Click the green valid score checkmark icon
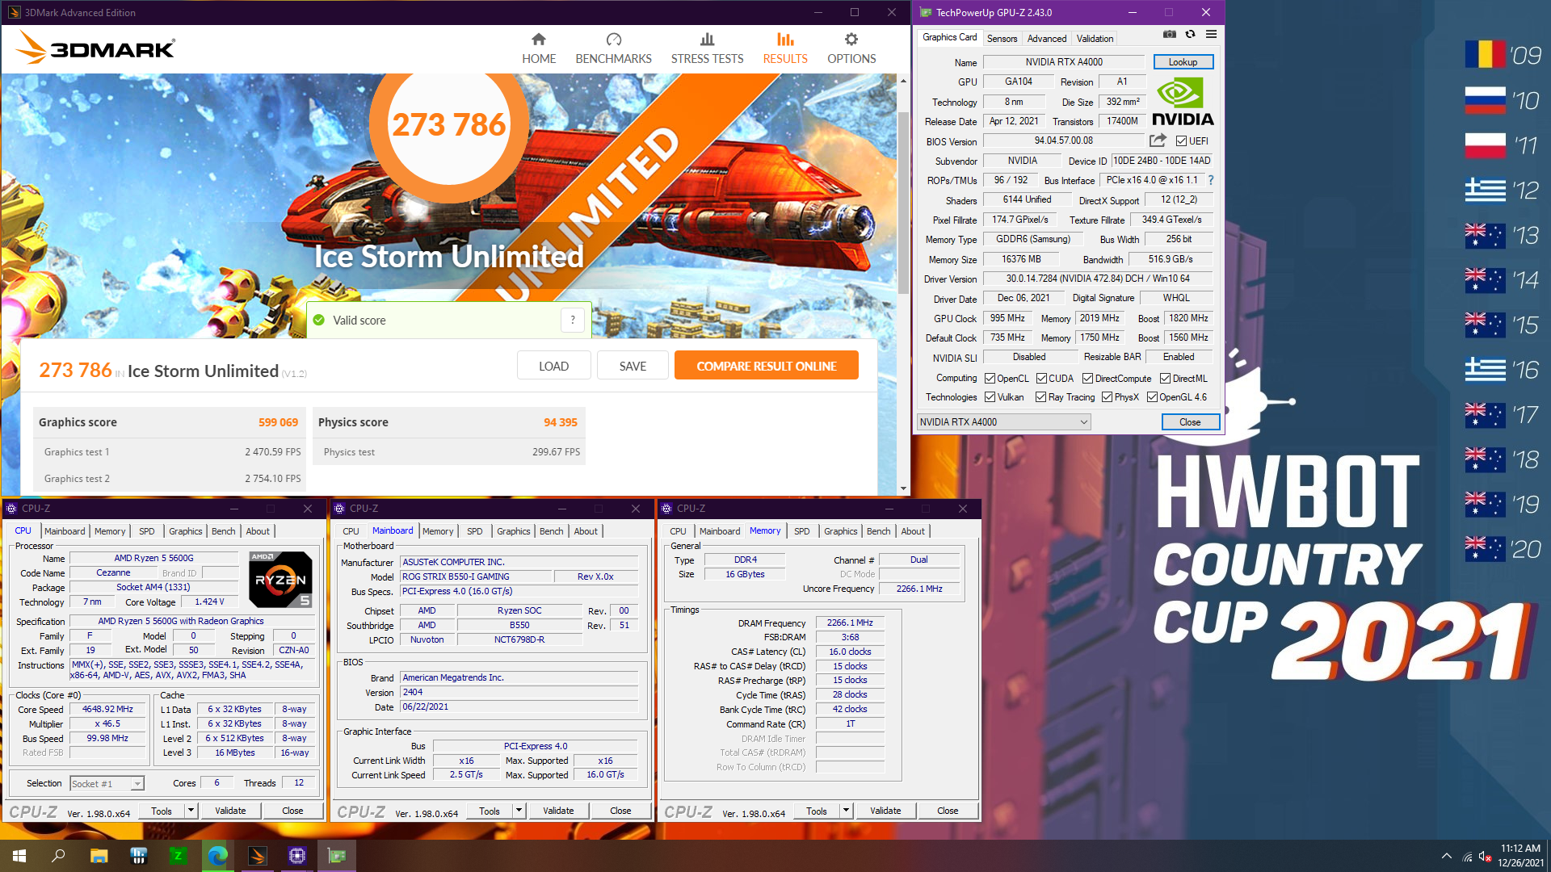 coord(319,320)
